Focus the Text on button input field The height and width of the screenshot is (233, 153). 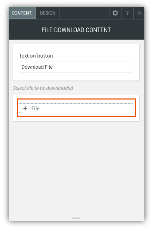76,67
